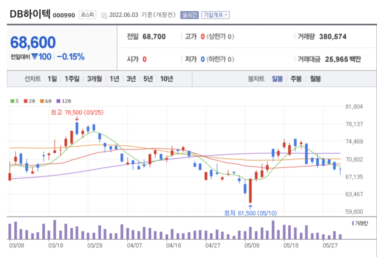Switch line chart to 1년 range
The width and height of the screenshot is (377, 257).
pos(114,79)
